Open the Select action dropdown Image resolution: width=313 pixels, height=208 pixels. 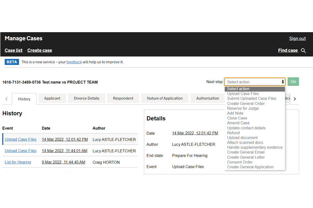[255, 82]
